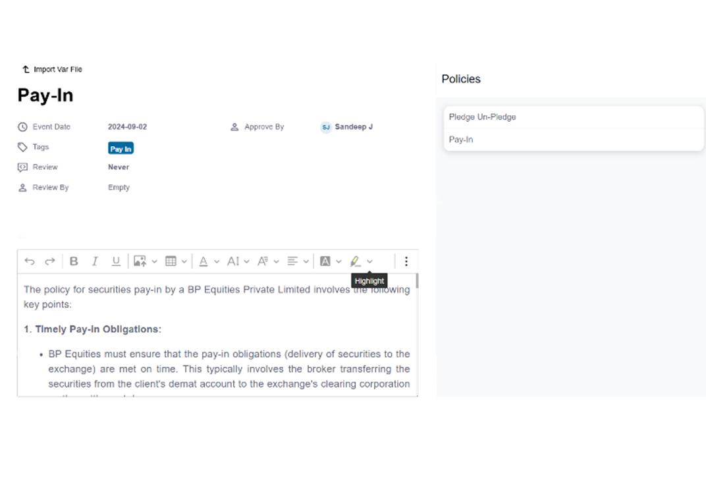Click the Undo arrow in editor toolbar
The width and height of the screenshot is (706, 482).
pos(30,261)
